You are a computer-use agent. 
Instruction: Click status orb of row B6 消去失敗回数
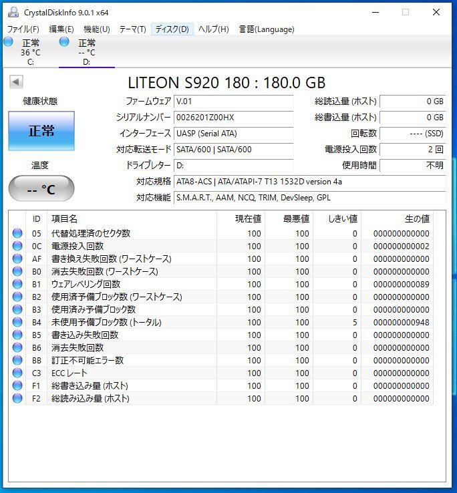(x=17, y=347)
